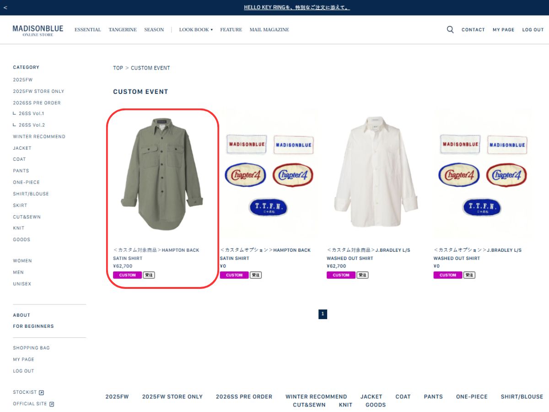This screenshot has width=549, height=412.
Task: Click 受注 badge under white washed shirt
Action: pyautogui.click(x=362, y=275)
